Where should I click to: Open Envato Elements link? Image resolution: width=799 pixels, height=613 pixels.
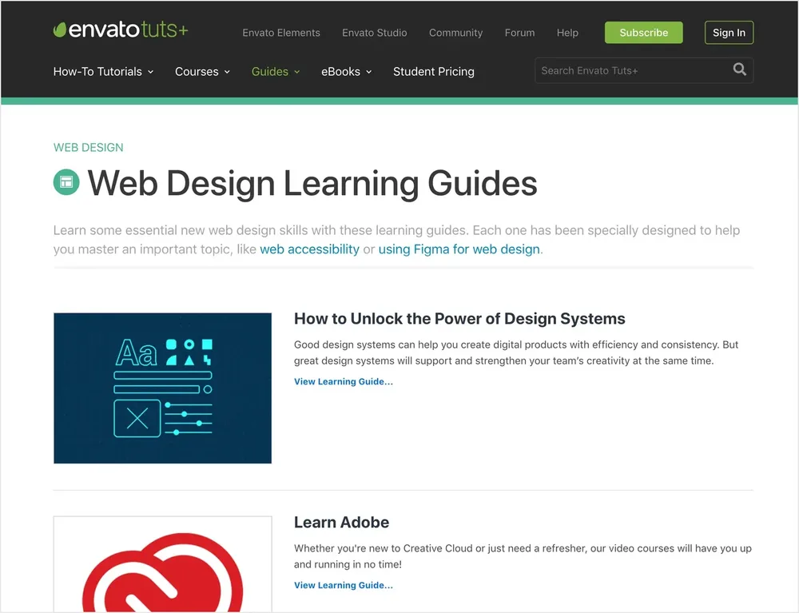click(x=281, y=33)
